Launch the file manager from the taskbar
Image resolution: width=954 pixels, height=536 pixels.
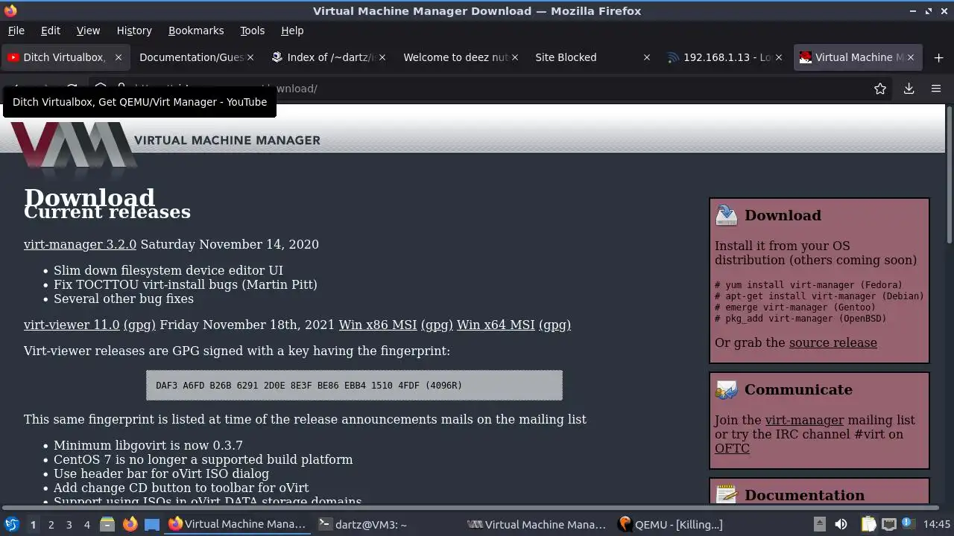pos(107,524)
